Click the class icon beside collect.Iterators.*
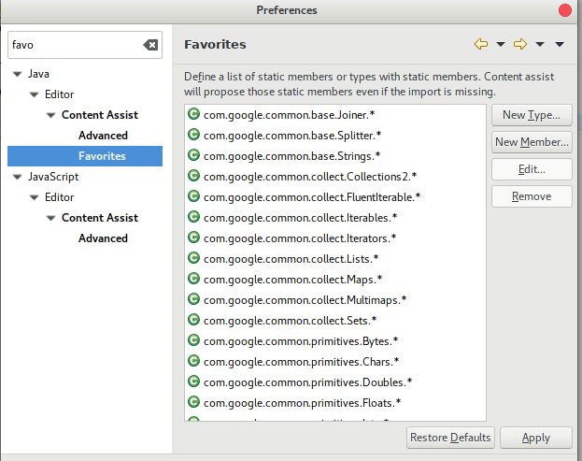This screenshot has height=461, width=582. (x=193, y=237)
